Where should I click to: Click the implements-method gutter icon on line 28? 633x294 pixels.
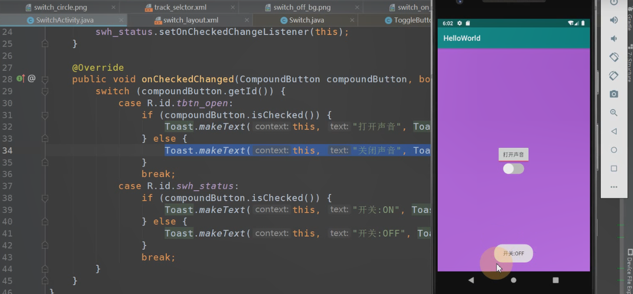coord(20,79)
